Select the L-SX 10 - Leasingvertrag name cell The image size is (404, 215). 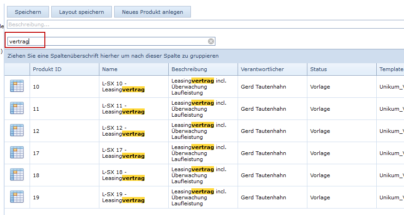(x=123, y=86)
